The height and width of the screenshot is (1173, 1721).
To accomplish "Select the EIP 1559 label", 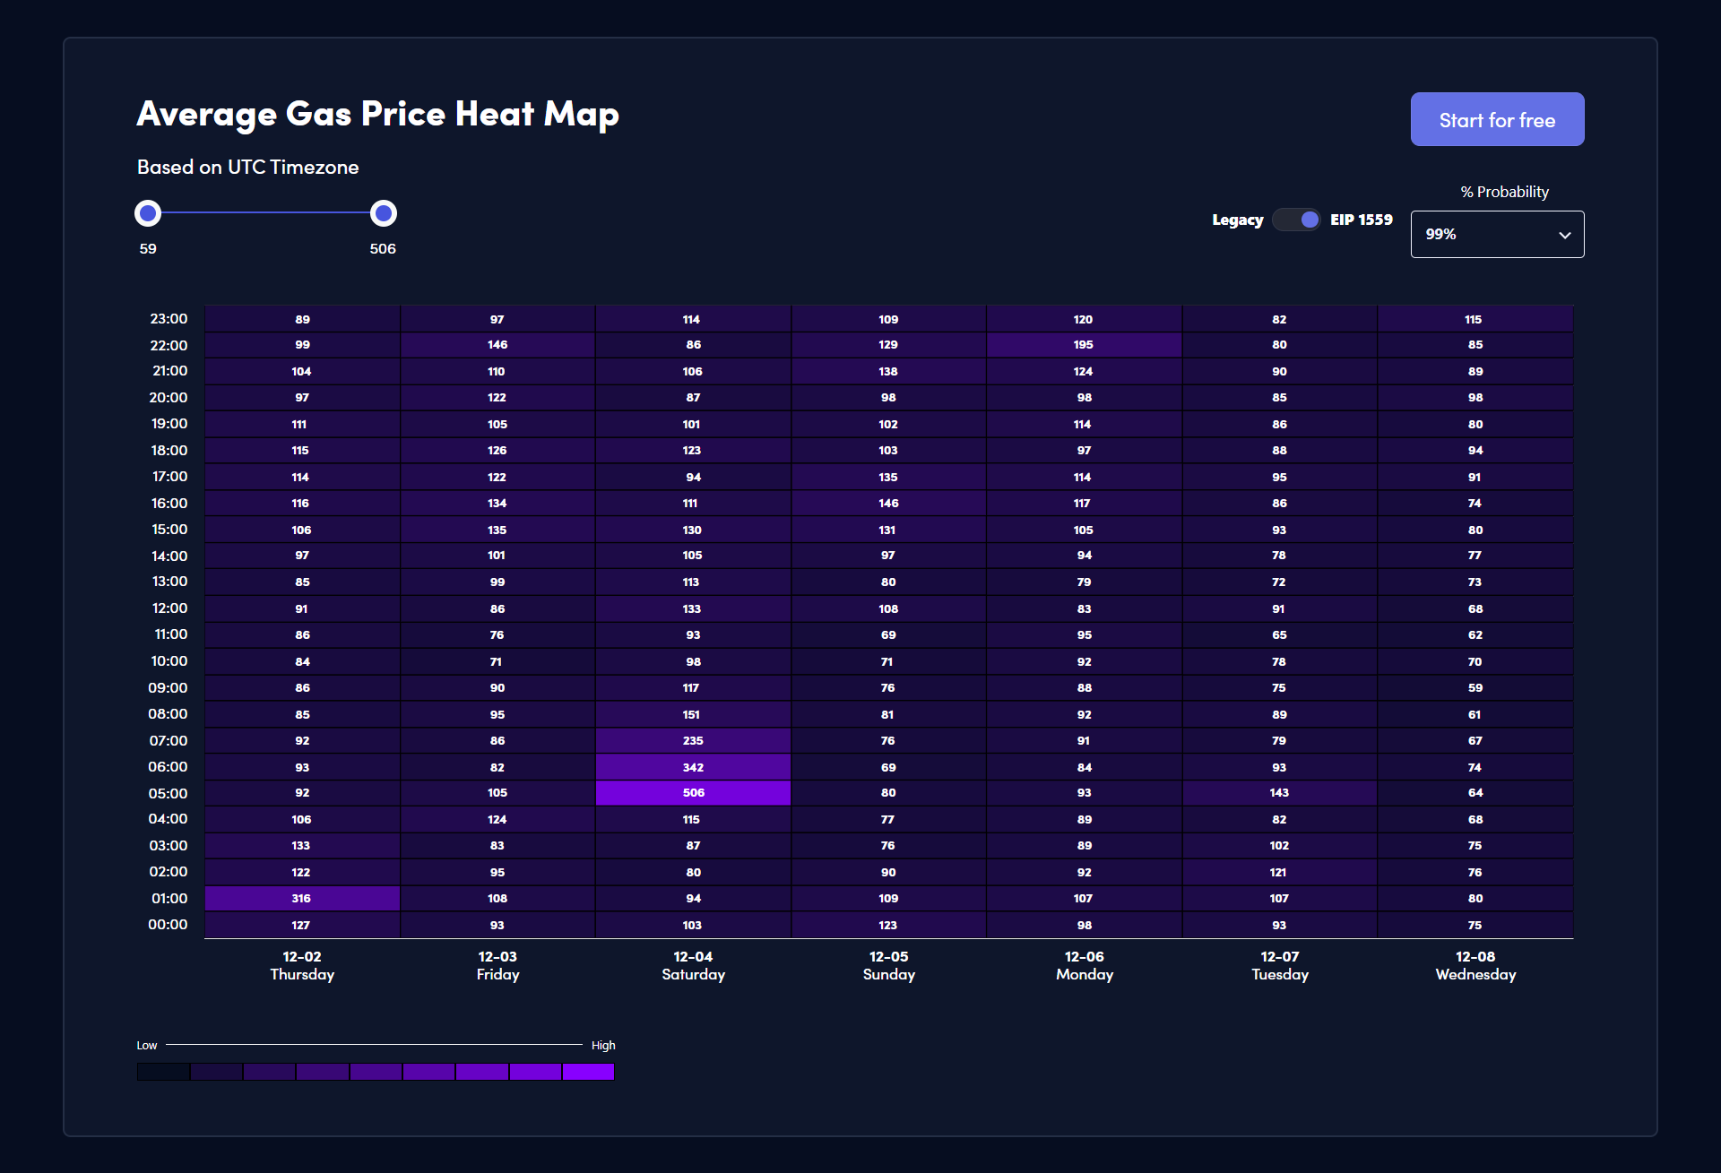I will (x=1361, y=220).
